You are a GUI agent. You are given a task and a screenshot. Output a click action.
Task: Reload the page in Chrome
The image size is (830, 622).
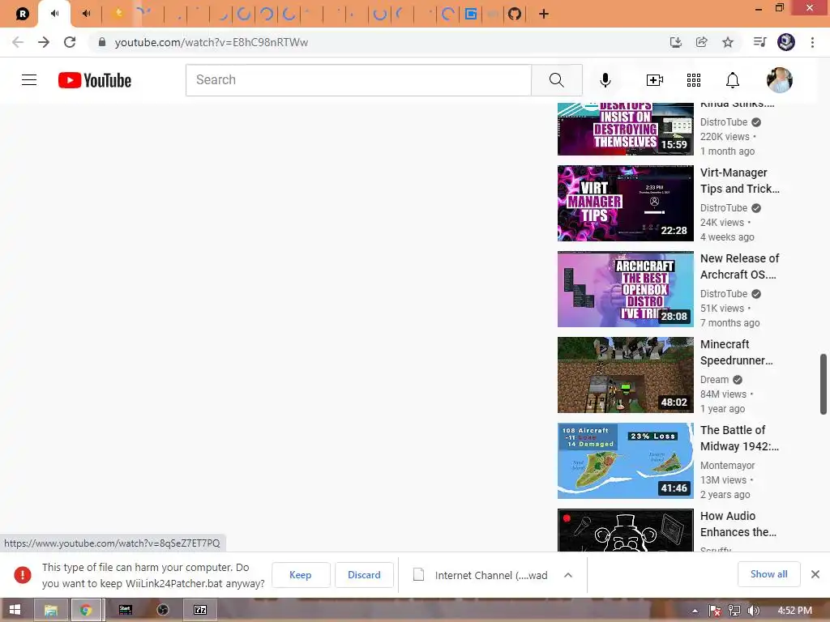(x=70, y=42)
